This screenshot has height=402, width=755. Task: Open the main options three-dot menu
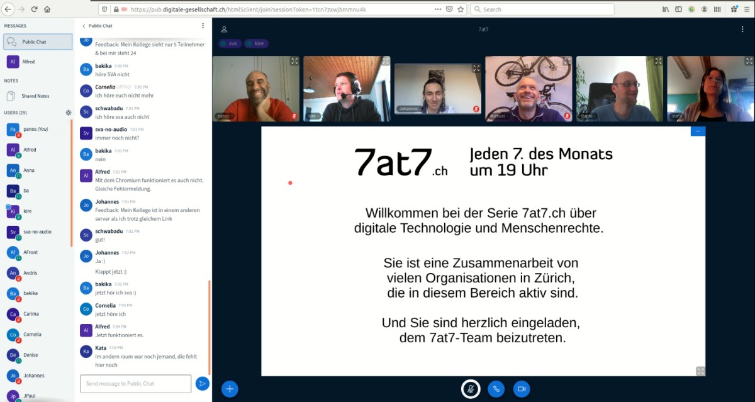coord(742,29)
